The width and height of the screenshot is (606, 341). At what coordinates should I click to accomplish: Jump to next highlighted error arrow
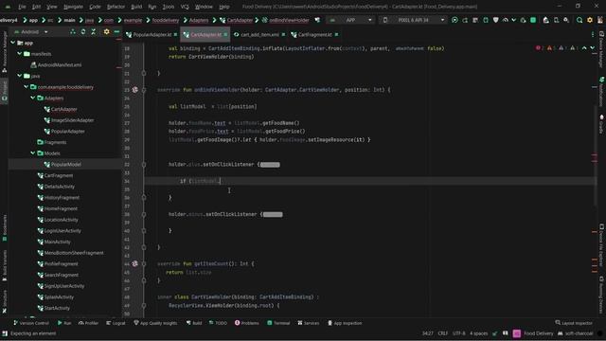point(593,48)
